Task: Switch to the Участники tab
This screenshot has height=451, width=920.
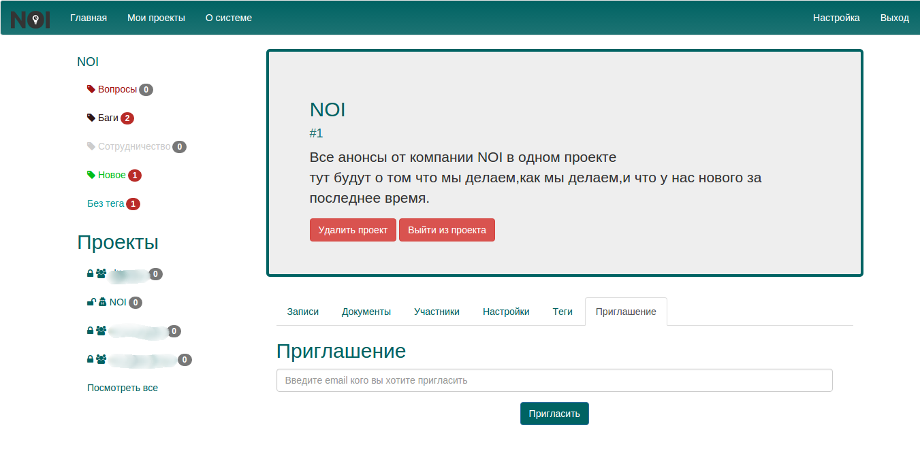Action: pos(437,312)
